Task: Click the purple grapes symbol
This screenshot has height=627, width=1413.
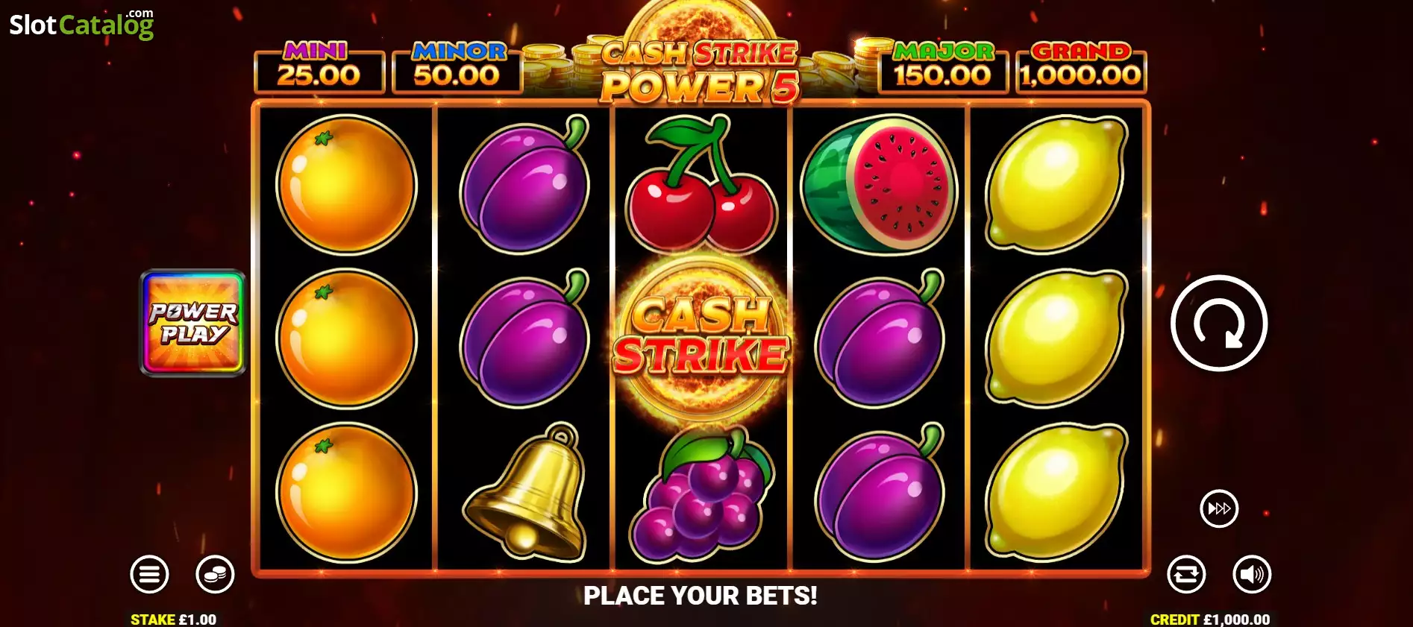Action: (701, 494)
